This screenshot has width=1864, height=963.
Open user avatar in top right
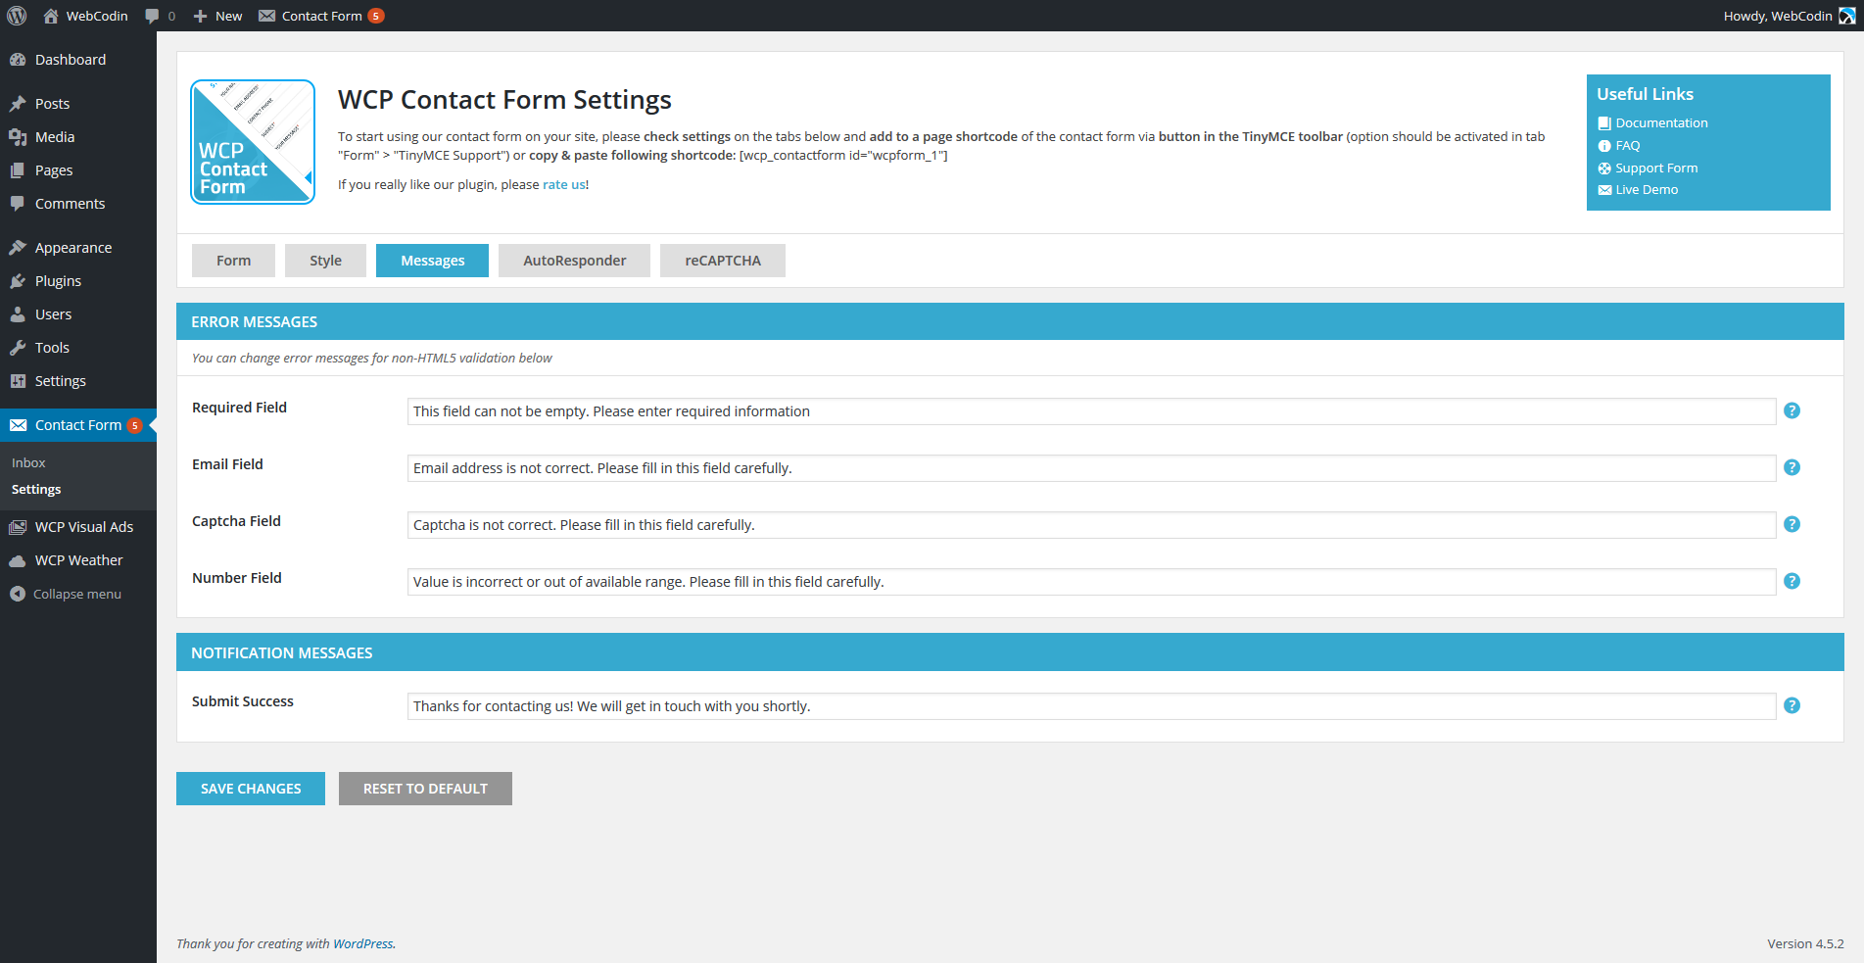[x=1846, y=16]
